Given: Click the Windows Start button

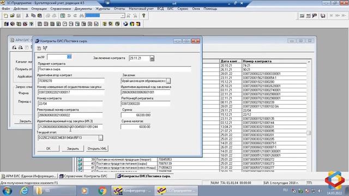Looking at the screenshot, I should [8, 191].
